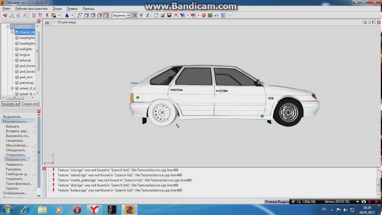Toggle the X axis constraint
Image resolution: width=382 pixels, height=215 pixels.
point(135,15)
